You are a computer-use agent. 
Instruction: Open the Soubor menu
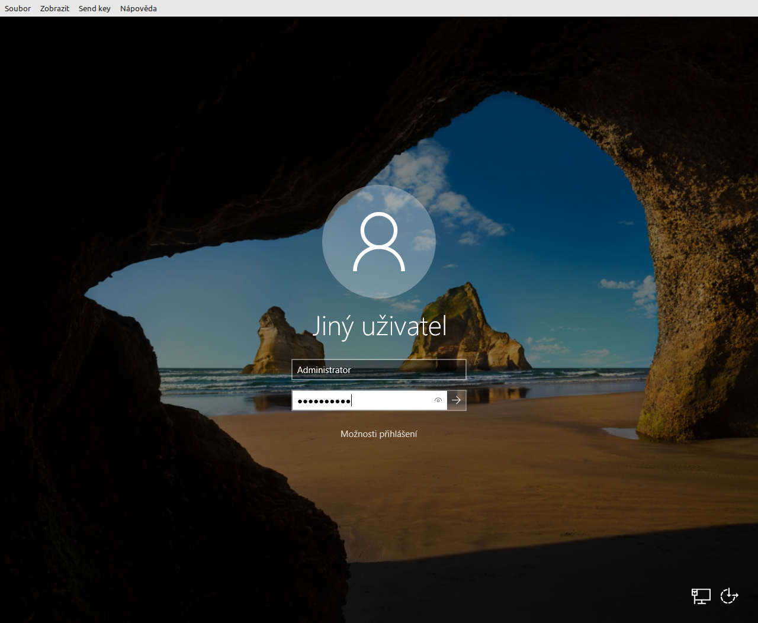tap(17, 8)
